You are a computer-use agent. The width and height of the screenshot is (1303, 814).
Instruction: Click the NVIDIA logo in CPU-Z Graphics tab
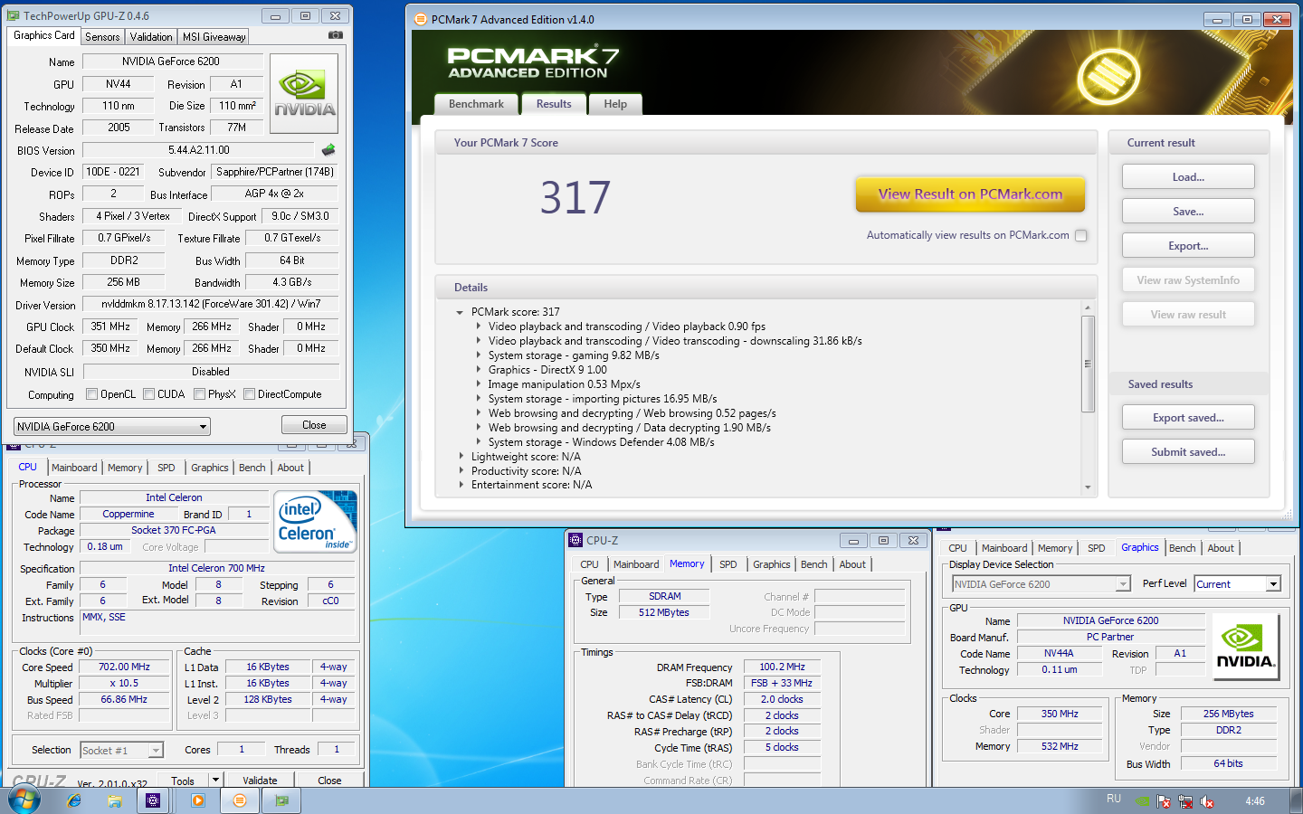click(1245, 647)
